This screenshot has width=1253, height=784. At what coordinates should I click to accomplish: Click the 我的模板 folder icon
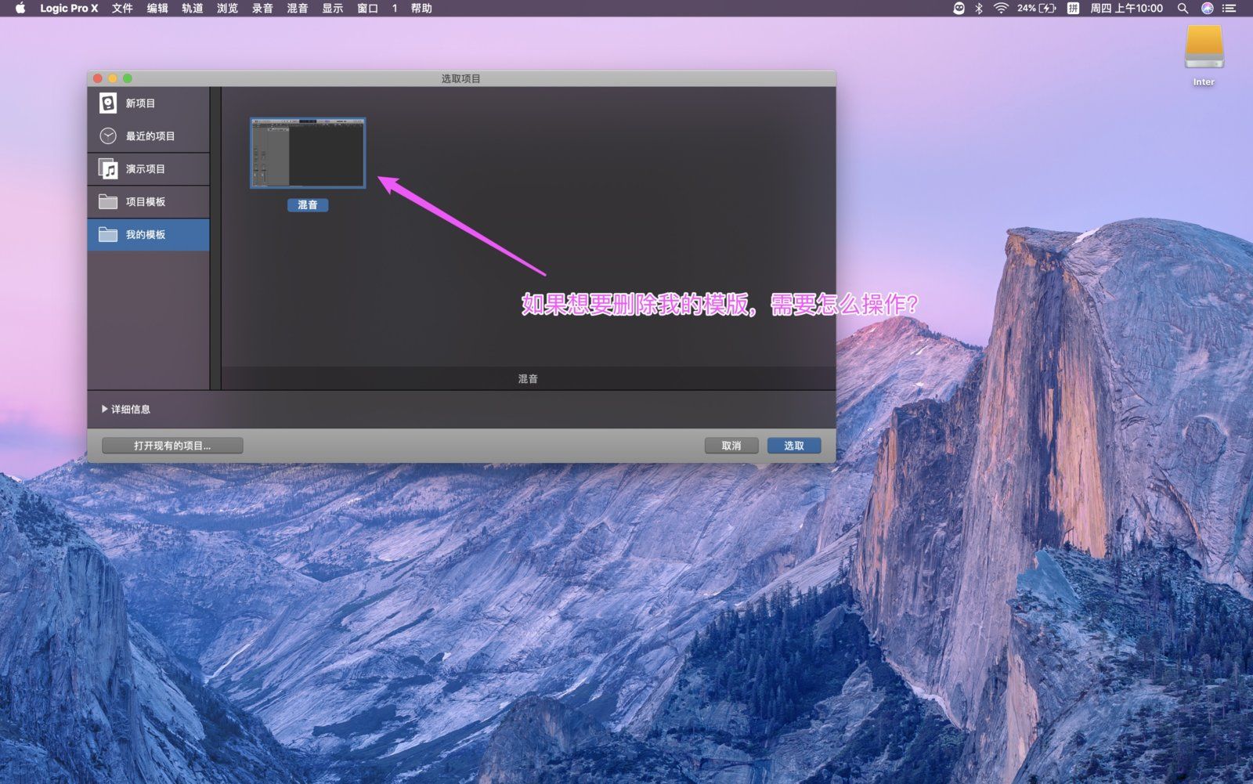point(108,234)
